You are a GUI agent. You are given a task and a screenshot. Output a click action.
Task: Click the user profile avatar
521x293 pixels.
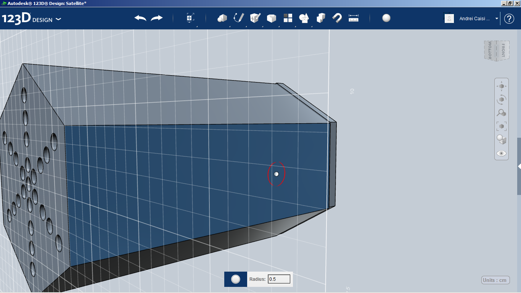click(449, 18)
